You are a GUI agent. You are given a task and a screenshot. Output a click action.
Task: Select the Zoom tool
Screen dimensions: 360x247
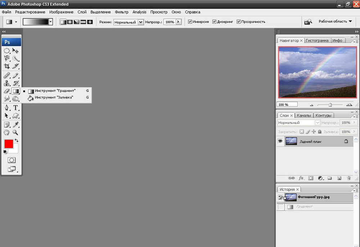(15, 132)
